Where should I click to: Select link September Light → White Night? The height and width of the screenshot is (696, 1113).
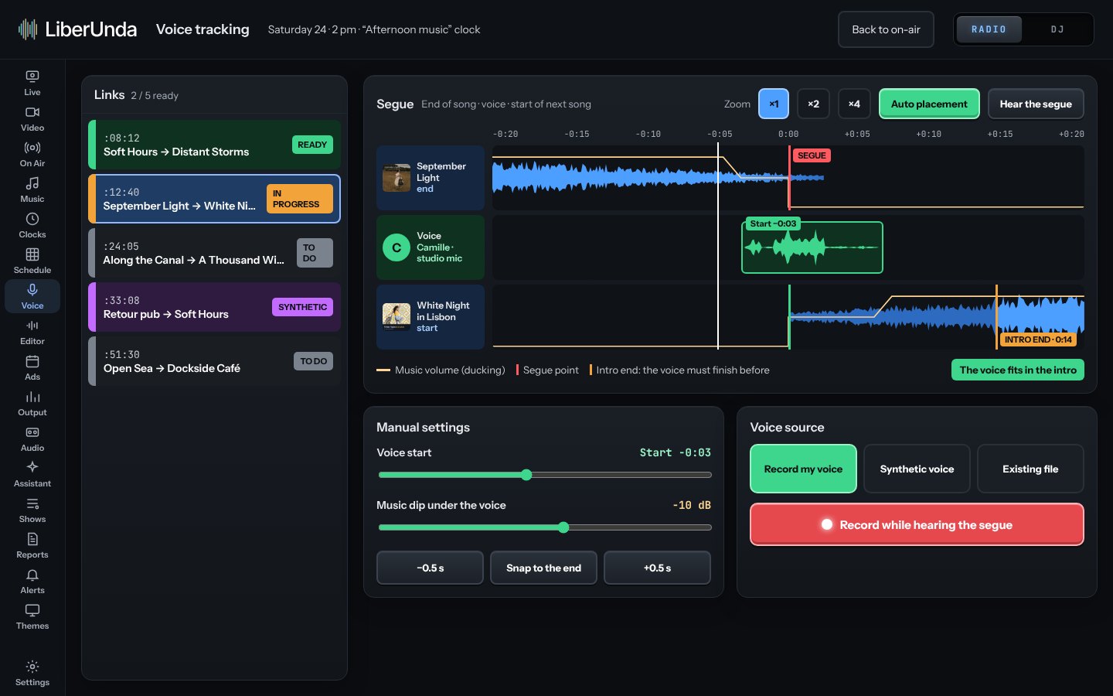pos(214,199)
